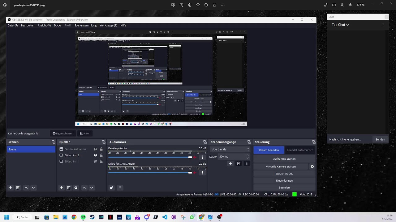396x222 pixels.
Task: Lock the Bildschirm 1 source
Action: pos(101,162)
